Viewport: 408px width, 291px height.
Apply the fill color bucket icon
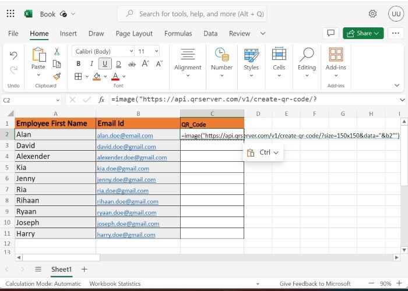97,76
